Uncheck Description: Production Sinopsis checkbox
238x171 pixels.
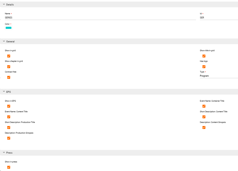coord(9,138)
